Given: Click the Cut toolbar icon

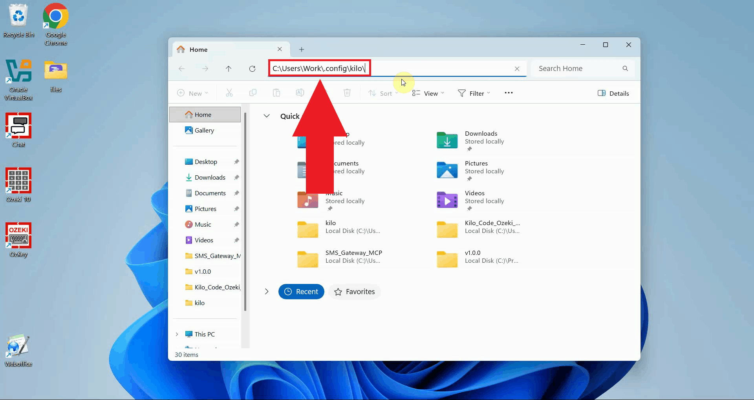Looking at the screenshot, I should 229,93.
